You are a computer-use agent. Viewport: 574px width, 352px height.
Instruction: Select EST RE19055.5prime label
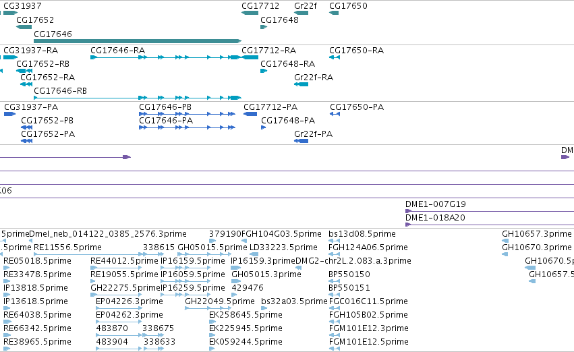pyautogui.click(x=125, y=274)
